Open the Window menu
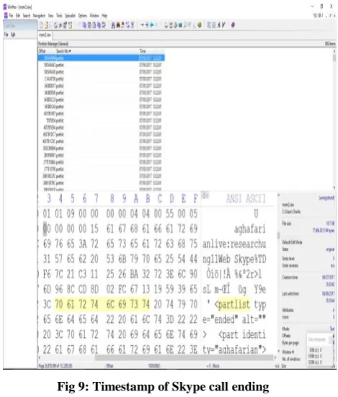This screenshot has height=397, width=338. click(x=94, y=16)
